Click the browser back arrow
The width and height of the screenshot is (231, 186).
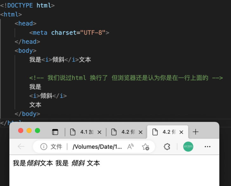point(21,146)
